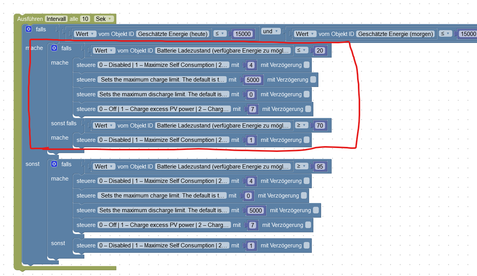Image resolution: width=477 pixels, height=276 pixels.
Task: Select Batterie Ladezustand object ID in ≤ 20 condition
Action: [224, 50]
